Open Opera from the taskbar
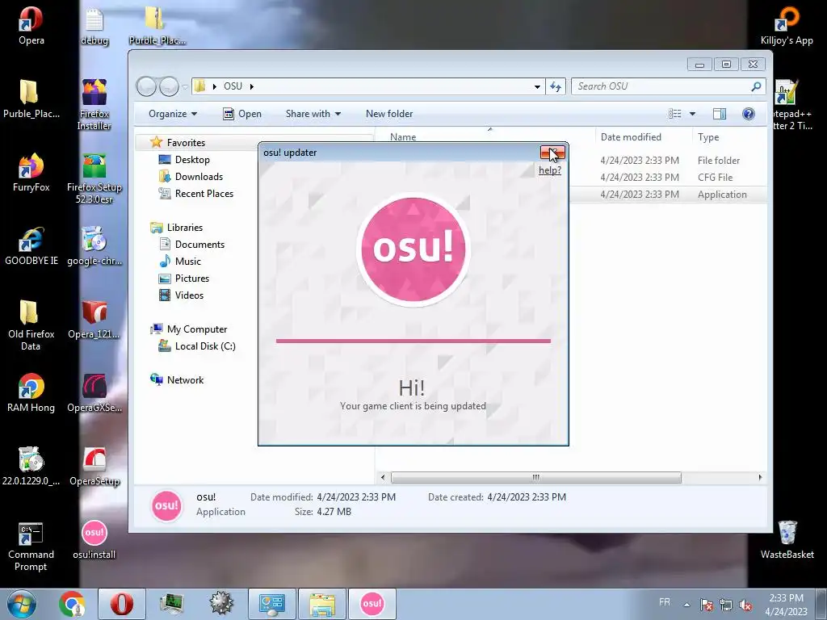The height and width of the screenshot is (620, 827). click(122, 604)
